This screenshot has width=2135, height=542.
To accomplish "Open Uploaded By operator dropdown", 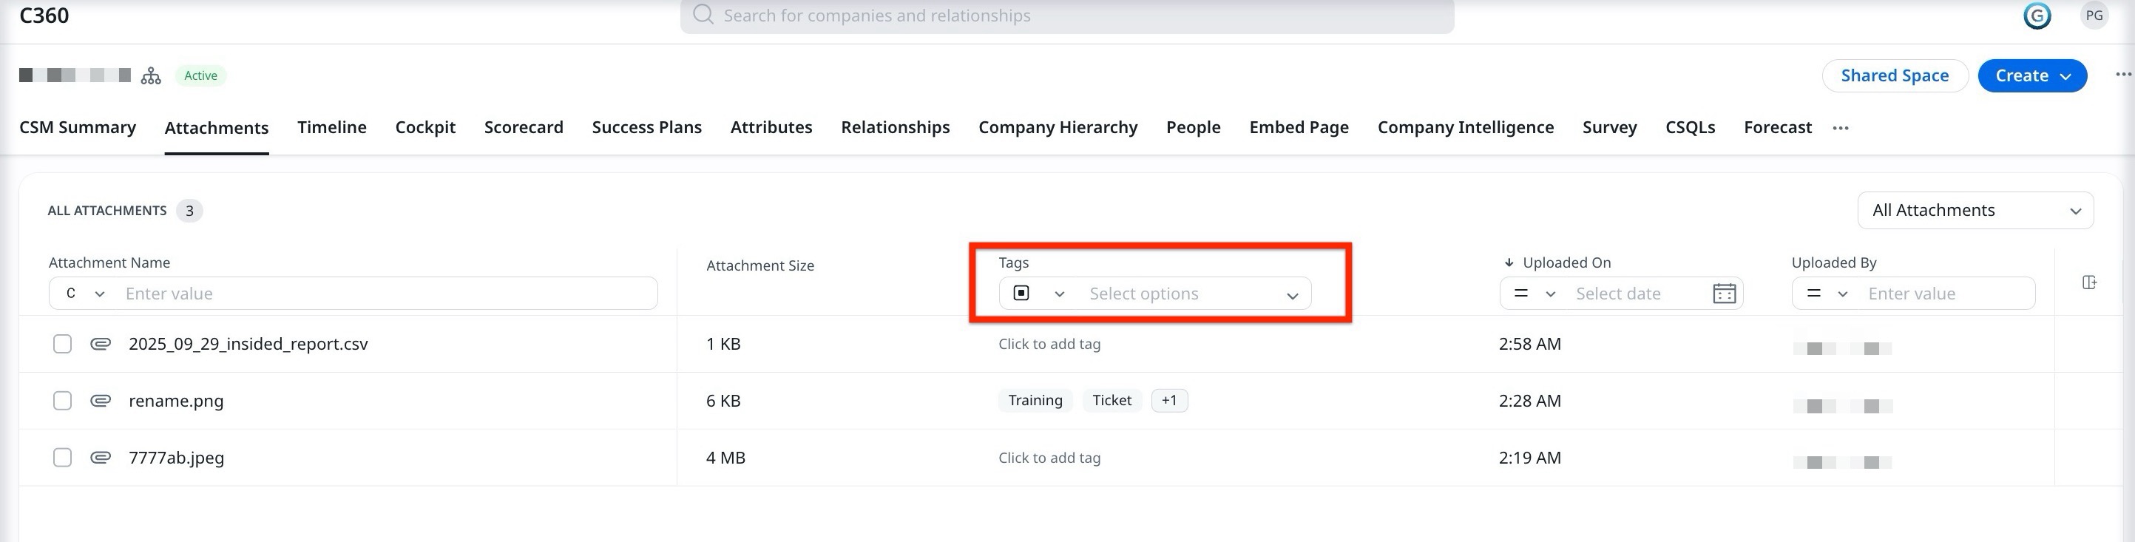I will (1827, 294).
